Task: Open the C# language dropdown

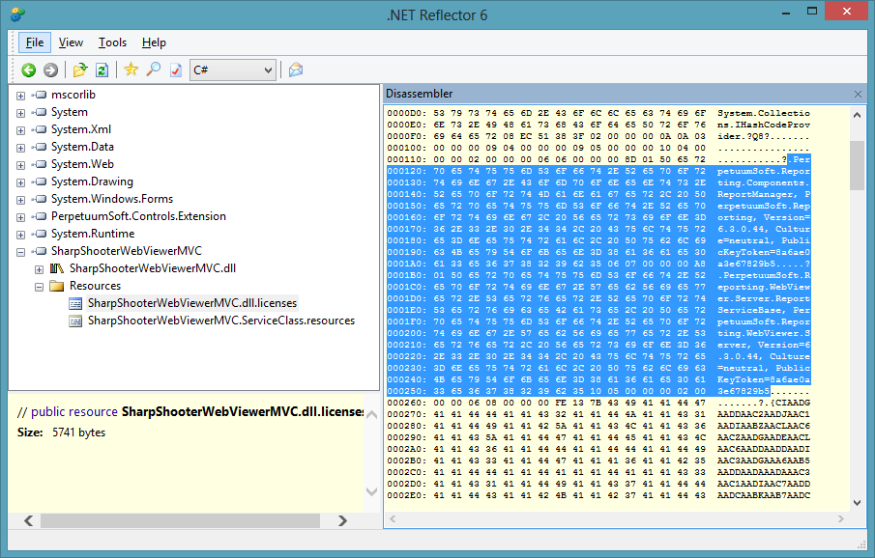Action: point(233,70)
